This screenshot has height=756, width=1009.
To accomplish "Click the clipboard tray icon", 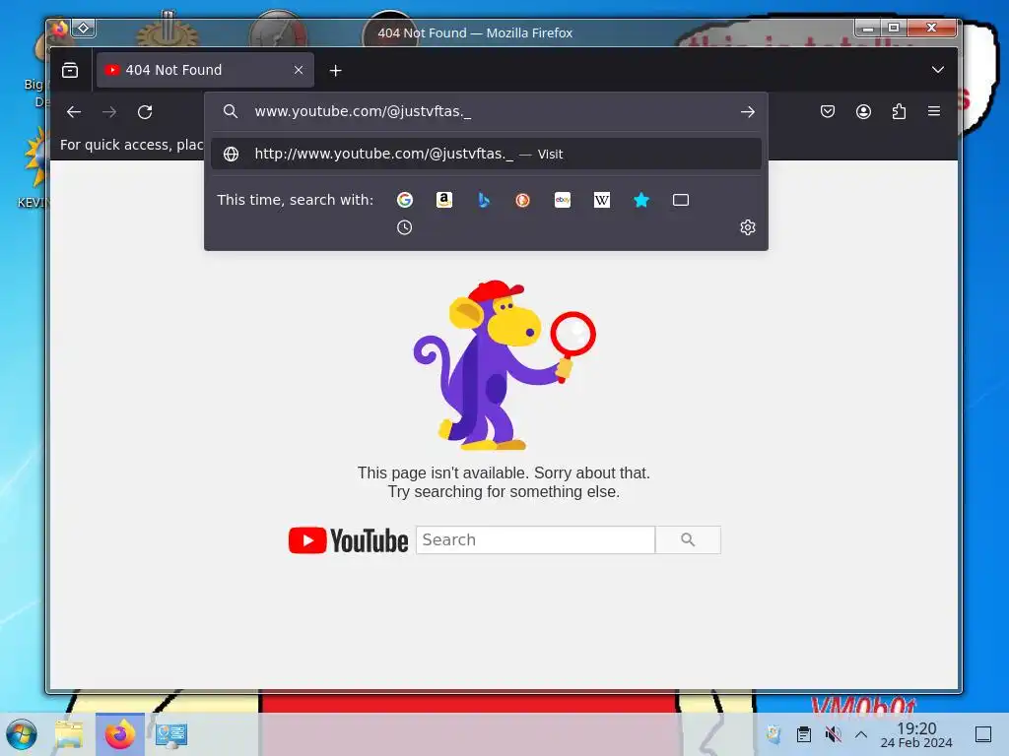I will coord(804,734).
